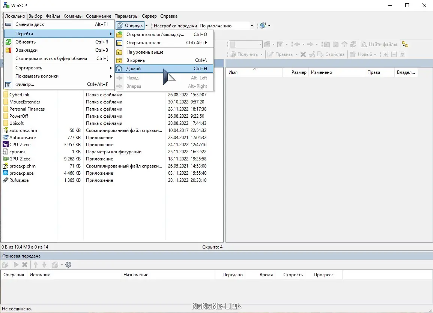The width and height of the screenshot is (433, 313).
Task: Click the Свойства button
Action: coord(331,54)
